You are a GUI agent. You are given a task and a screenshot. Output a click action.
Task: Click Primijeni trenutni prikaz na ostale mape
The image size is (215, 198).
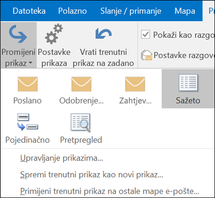(x=110, y=191)
